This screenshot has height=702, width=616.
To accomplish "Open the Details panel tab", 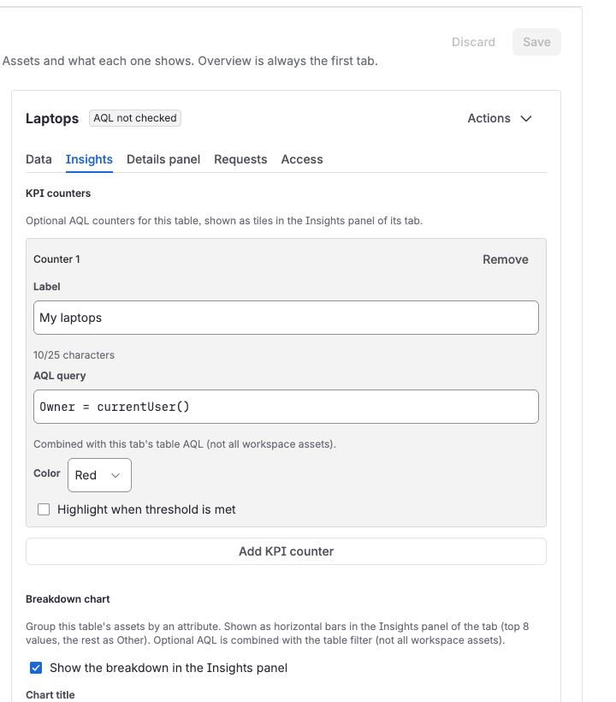I will tap(163, 159).
